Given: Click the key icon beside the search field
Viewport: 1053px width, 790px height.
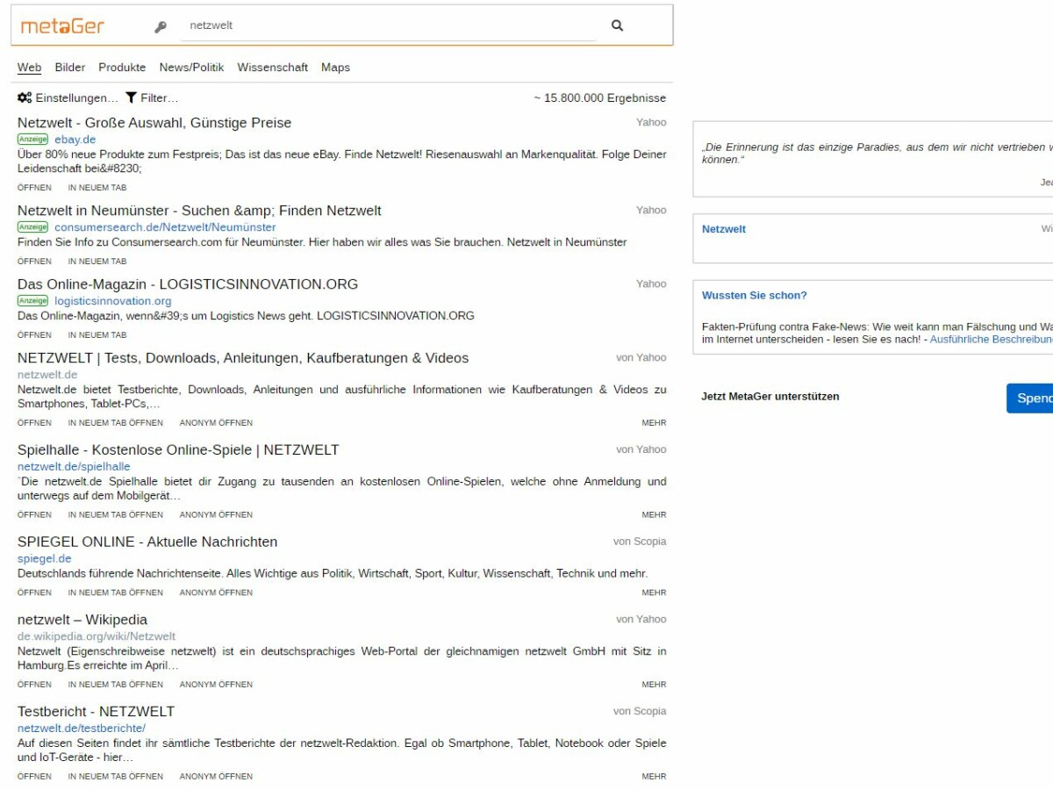Looking at the screenshot, I should click(x=159, y=26).
